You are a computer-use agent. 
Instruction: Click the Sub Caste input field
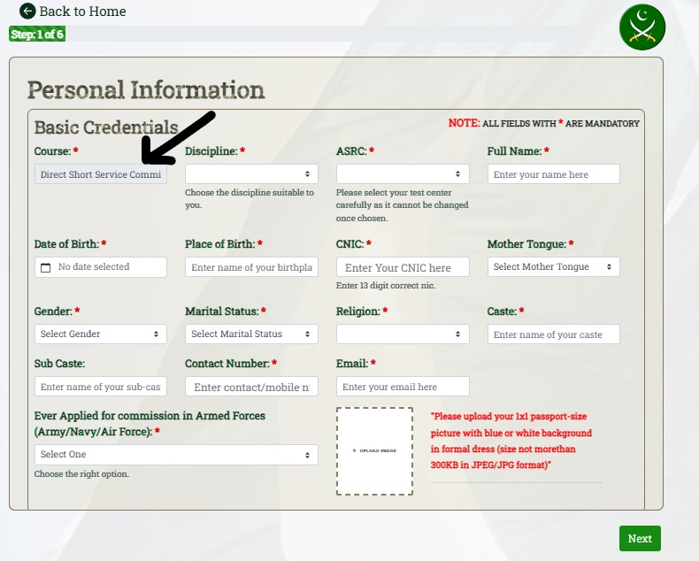click(x=101, y=386)
